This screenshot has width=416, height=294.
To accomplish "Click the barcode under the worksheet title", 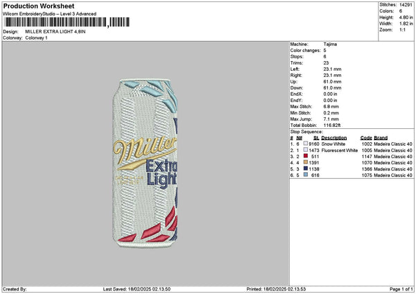I will 67,22.
